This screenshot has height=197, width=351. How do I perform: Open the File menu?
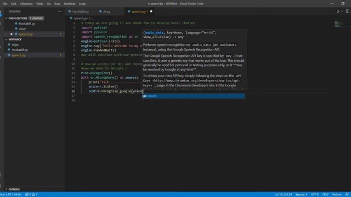click(x=5, y=4)
